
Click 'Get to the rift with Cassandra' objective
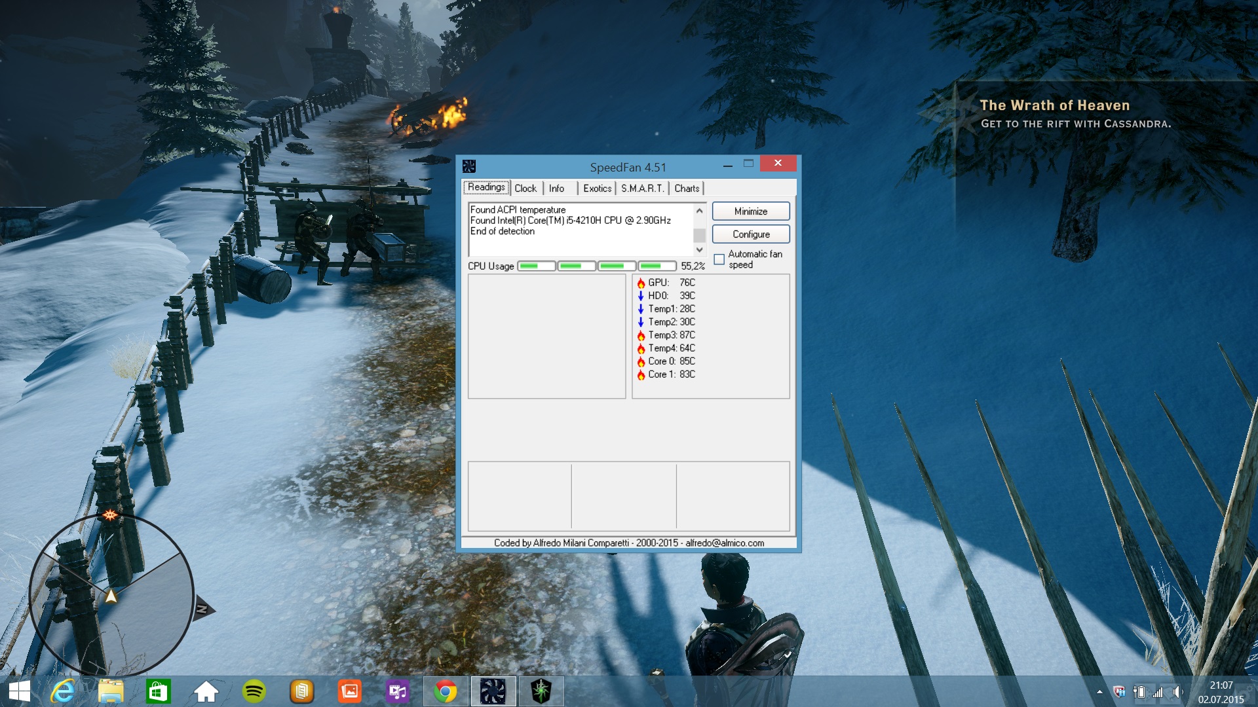click(1075, 124)
